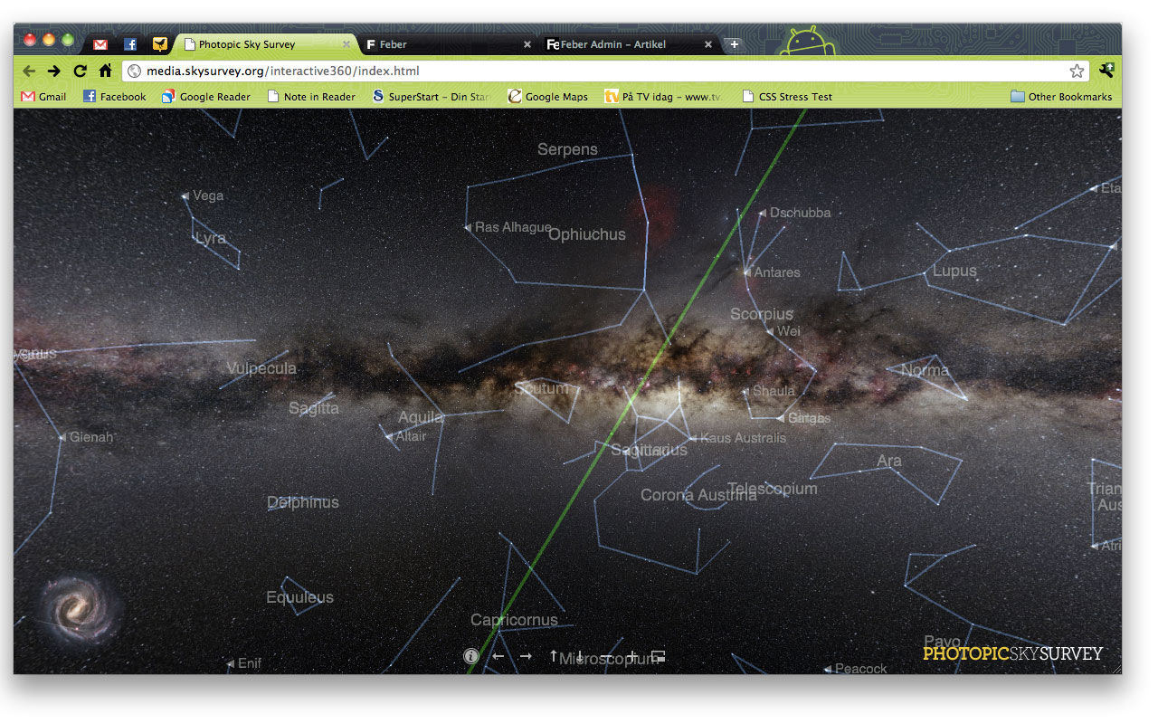Pan the sky view left with the arrow control
This screenshot has width=1158, height=724.
497,655
